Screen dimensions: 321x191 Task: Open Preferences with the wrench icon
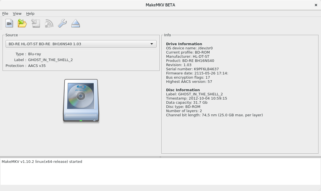pyautogui.click(x=62, y=23)
